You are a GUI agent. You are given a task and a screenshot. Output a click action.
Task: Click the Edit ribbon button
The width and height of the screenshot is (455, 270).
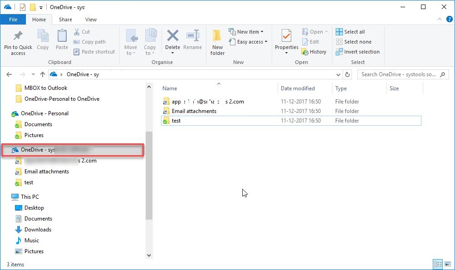pyautogui.click(x=310, y=42)
